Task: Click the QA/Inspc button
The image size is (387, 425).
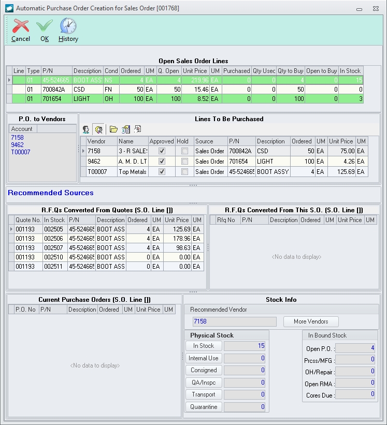Action: (x=204, y=383)
